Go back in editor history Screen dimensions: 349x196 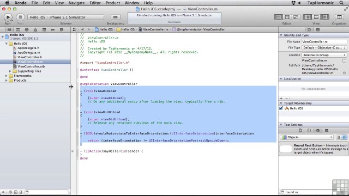point(82,29)
